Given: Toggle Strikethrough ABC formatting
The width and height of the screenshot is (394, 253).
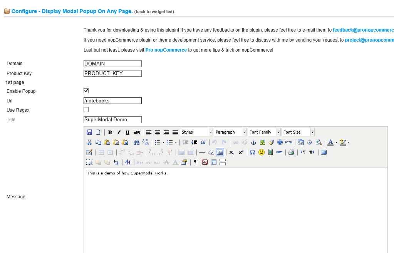Looking at the screenshot, I should 137,132.
